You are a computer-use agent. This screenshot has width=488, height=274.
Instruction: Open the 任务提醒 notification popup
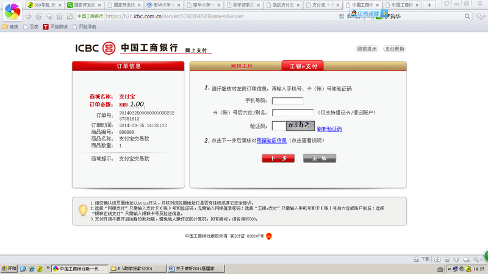(368, 13)
